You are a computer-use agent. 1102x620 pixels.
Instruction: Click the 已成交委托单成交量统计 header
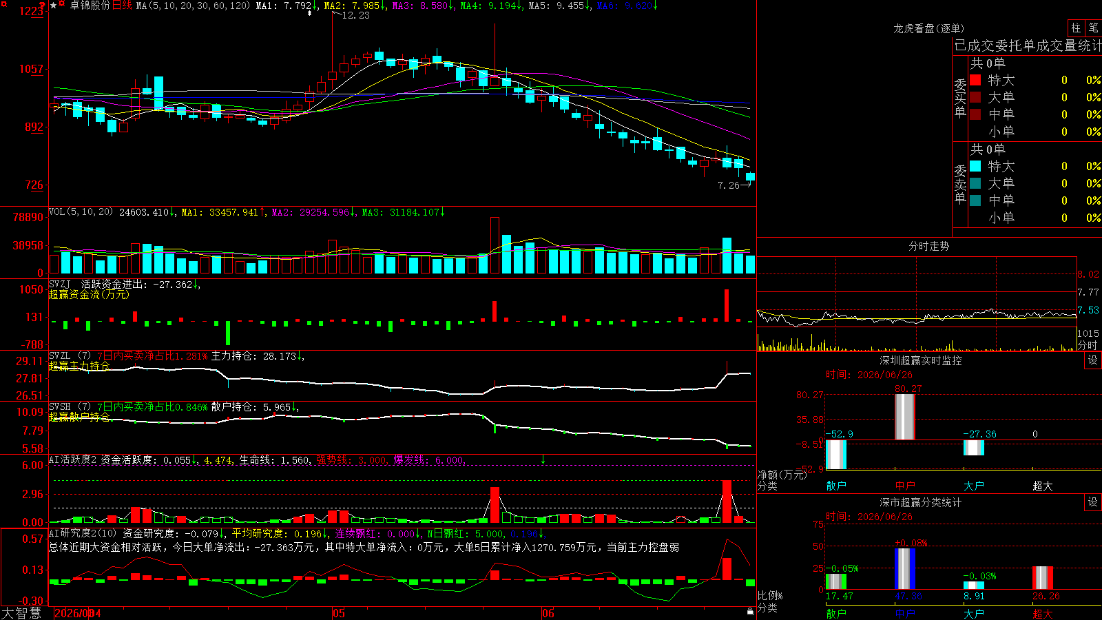point(1028,45)
